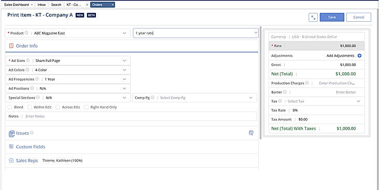Click the Net (Total) value $1,000.00

[x=346, y=74]
